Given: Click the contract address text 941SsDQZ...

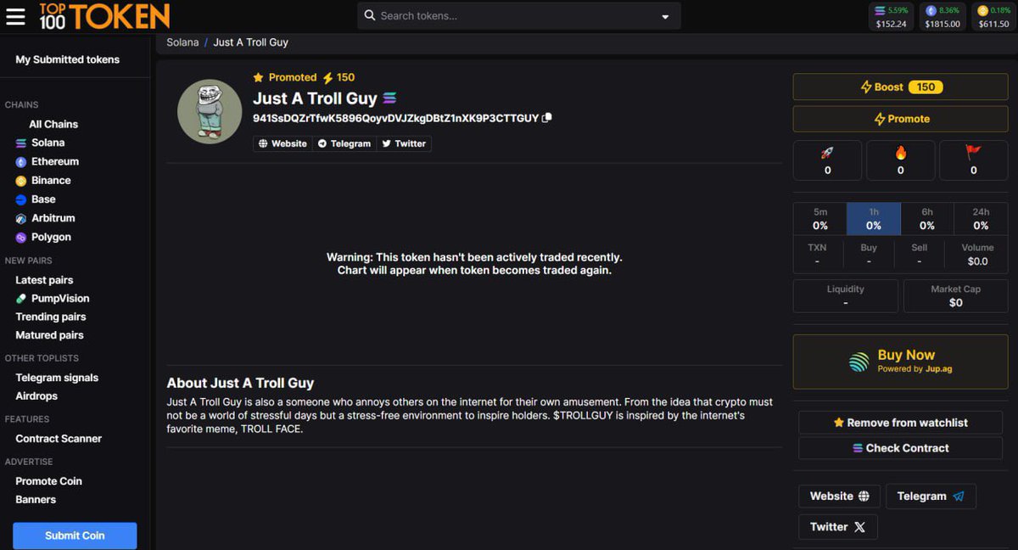Looking at the screenshot, I should point(395,118).
